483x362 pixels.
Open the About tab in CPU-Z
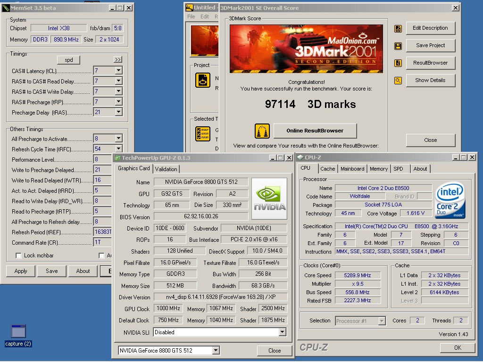tap(420, 169)
